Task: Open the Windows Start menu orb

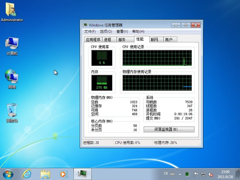Action: pyautogui.click(x=8, y=174)
